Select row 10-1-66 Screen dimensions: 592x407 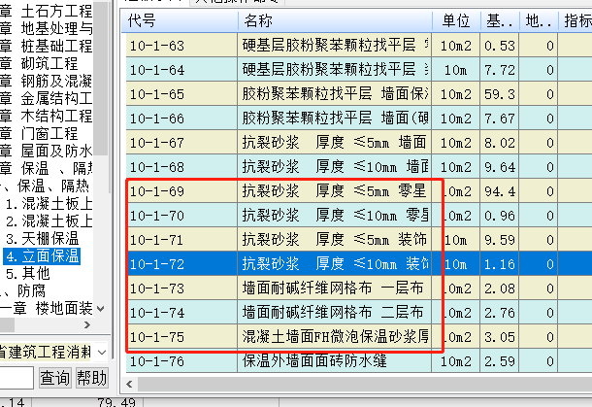[x=359, y=119]
